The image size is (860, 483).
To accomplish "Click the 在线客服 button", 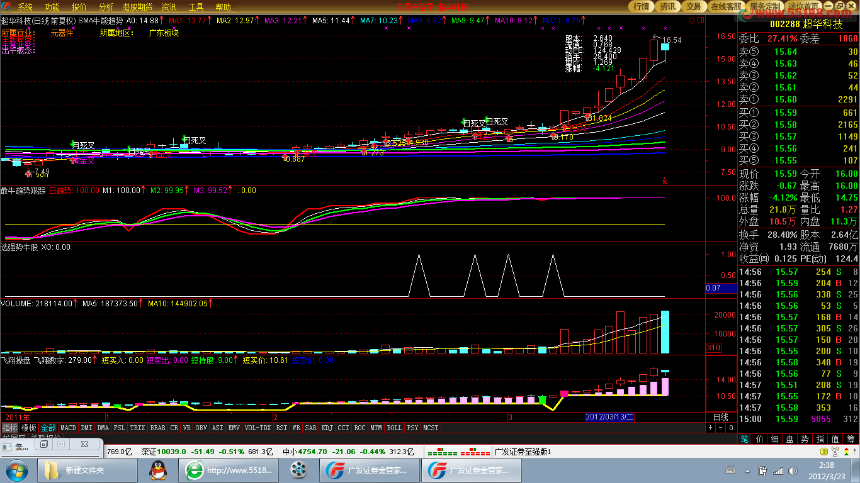I will tap(725, 6).
